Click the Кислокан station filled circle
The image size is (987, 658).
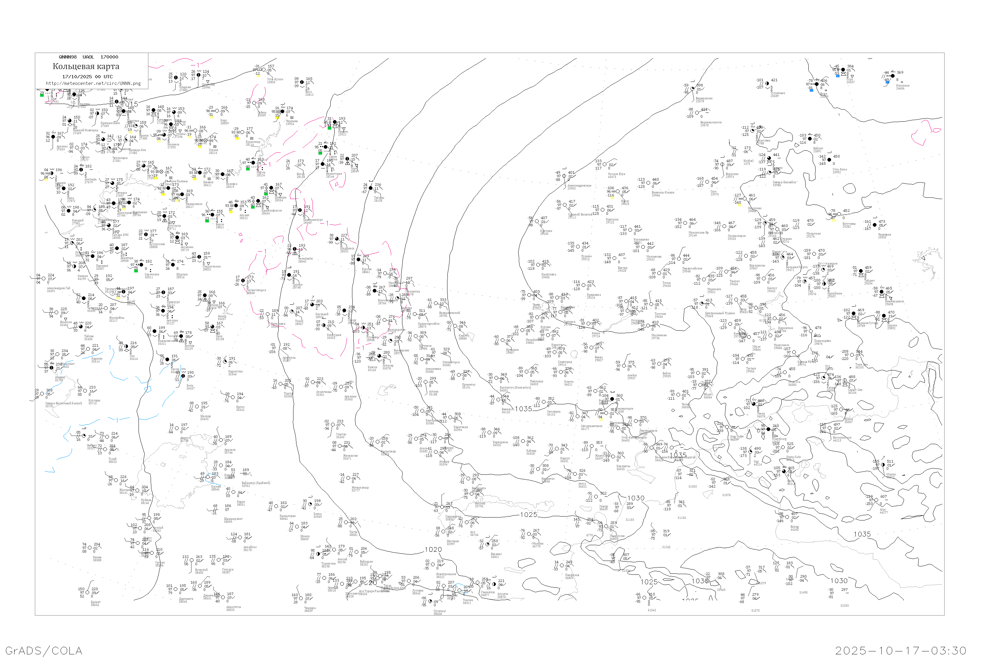(893, 76)
